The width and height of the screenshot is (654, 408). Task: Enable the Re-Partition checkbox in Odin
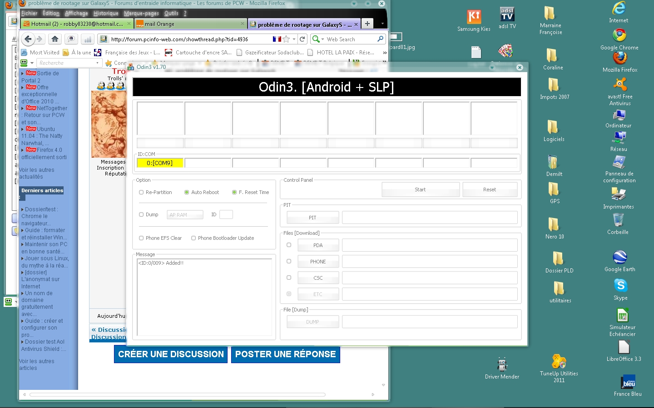point(141,192)
